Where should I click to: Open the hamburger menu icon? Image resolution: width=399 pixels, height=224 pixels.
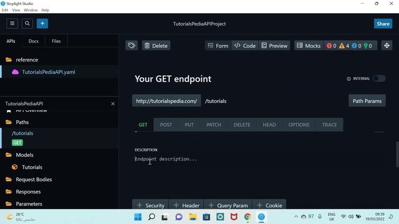point(12,24)
